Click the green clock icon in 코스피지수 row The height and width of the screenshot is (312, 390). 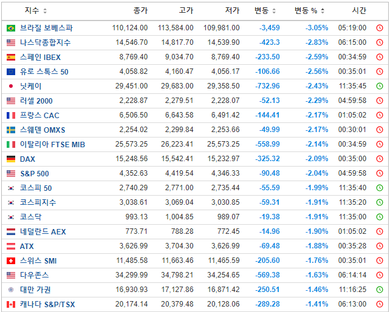(380, 202)
